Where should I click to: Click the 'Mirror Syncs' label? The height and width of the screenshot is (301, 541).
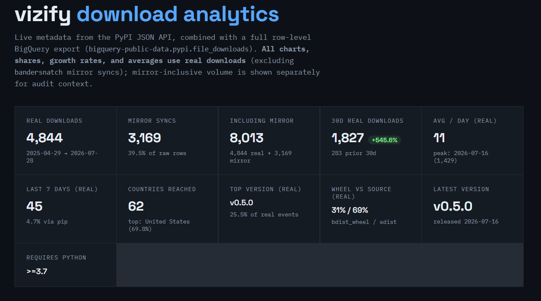pos(152,121)
